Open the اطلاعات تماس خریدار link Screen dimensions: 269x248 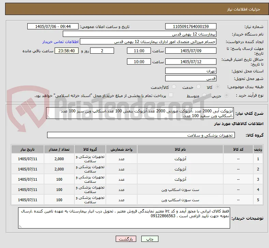click(60, 42)
